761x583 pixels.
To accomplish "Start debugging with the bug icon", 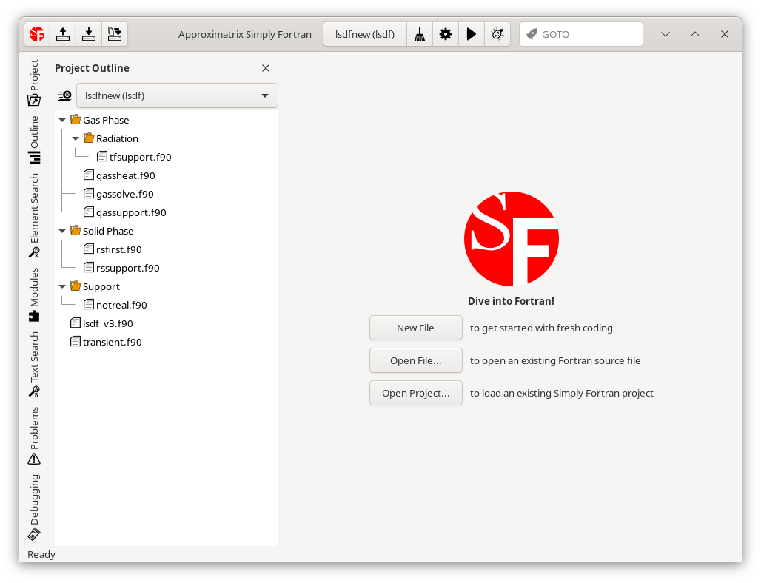I will click(x=497, y=34).
